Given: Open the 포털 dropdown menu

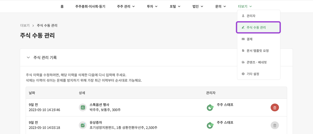Looking at the screenshot, I should tap(175, 7).
